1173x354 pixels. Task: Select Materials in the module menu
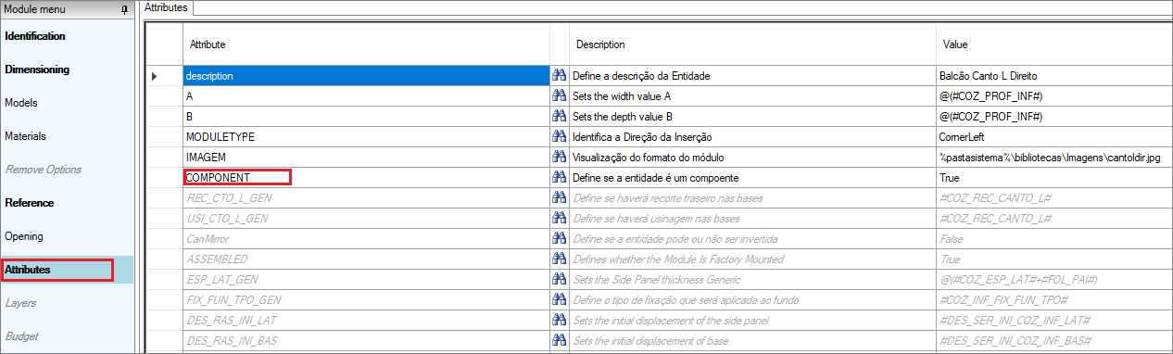click(x=25, y=136)
